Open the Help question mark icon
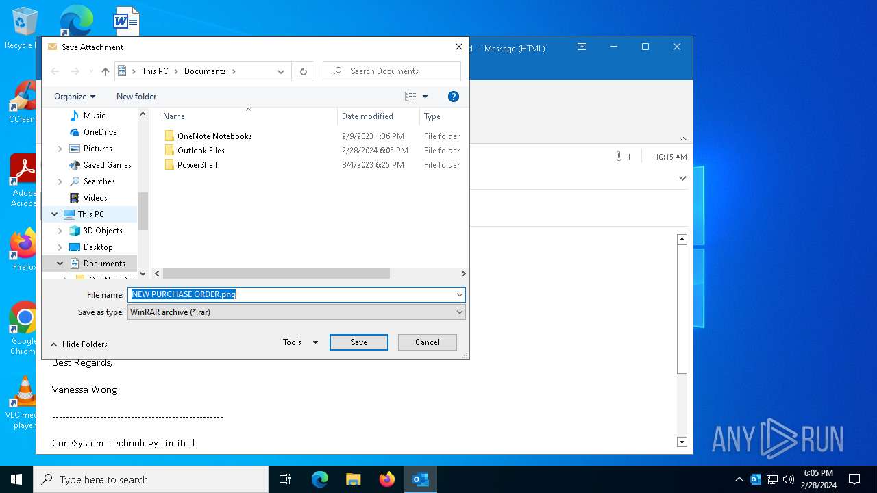The width and height of the screenshot is (877, 493). tap(453, 97)
